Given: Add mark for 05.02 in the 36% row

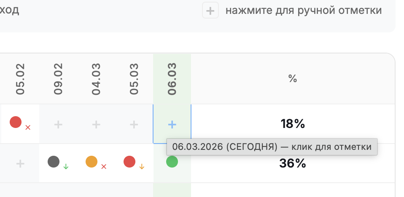Looking at the screenshot, I should [20, 164].
